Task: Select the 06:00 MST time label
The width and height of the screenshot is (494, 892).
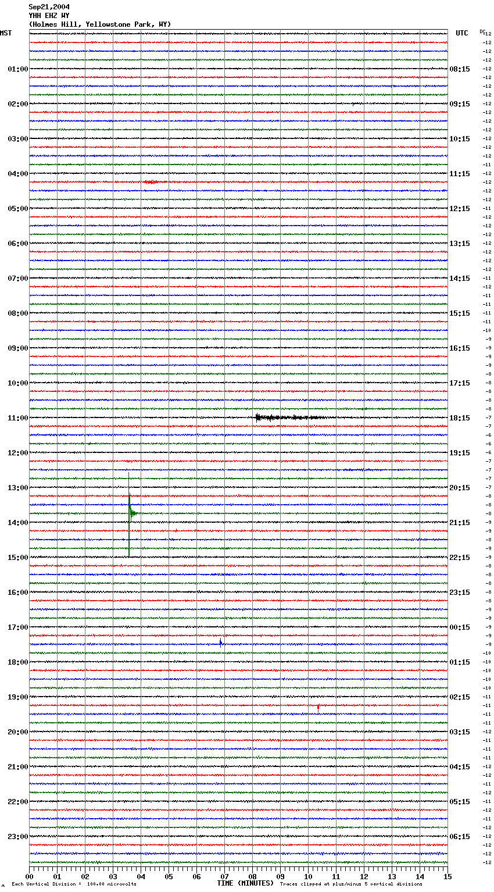Action: pos(18,244)
